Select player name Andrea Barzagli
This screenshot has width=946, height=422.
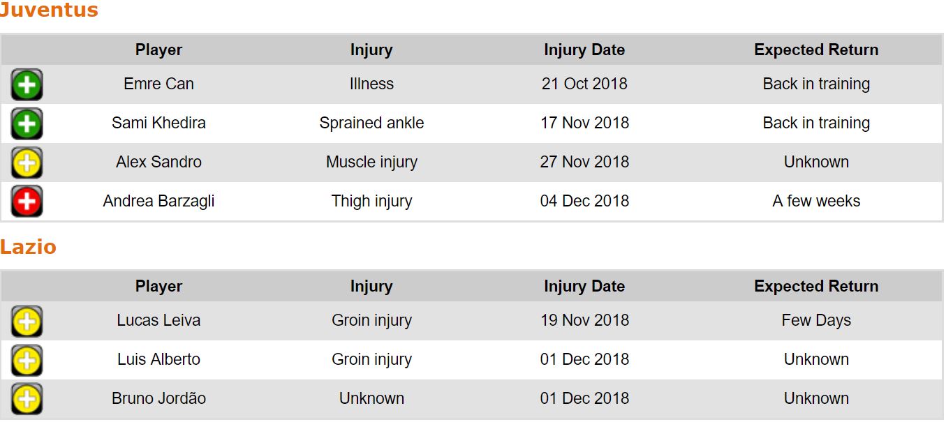pos(158,202)
